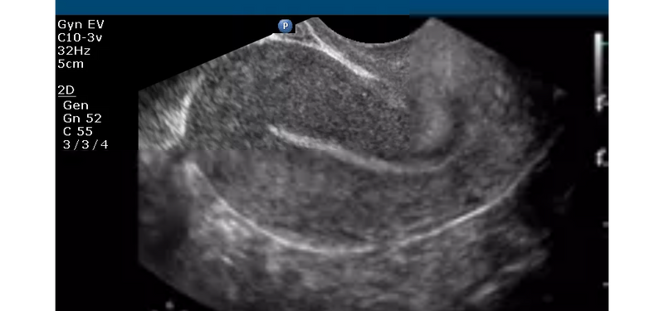Viewport: 664px width, 311px height.
Task: Click the C10-3v transducer label
Action: 80,37
